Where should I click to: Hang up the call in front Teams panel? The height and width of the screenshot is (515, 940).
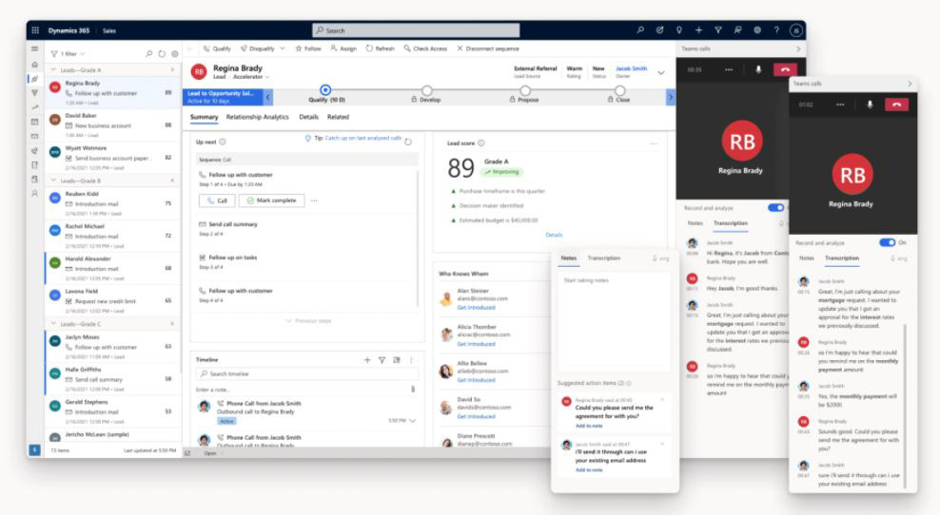[896, 105]
